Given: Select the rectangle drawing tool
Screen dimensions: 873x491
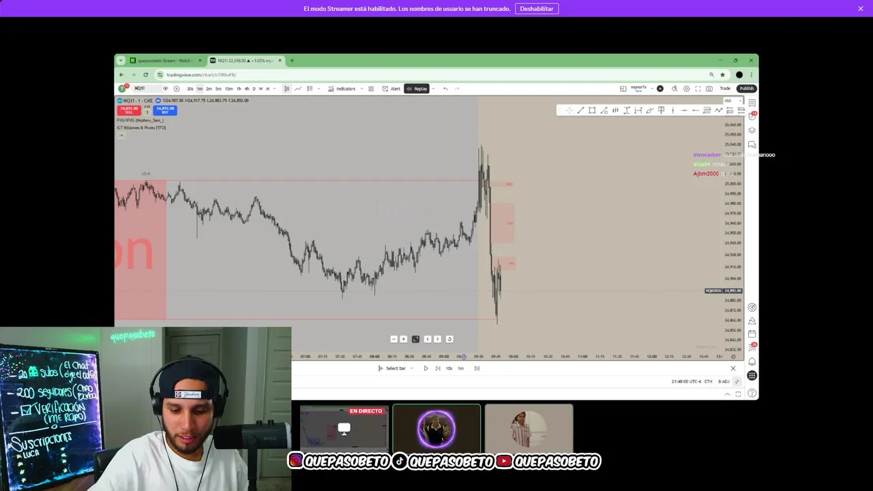Looking at the screenshot, I should (x=592, y=110).
